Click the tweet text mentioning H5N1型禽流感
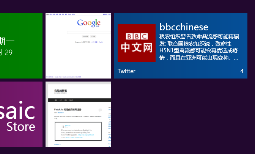Viewport: 255px width, 154px height. click(199, 47)
